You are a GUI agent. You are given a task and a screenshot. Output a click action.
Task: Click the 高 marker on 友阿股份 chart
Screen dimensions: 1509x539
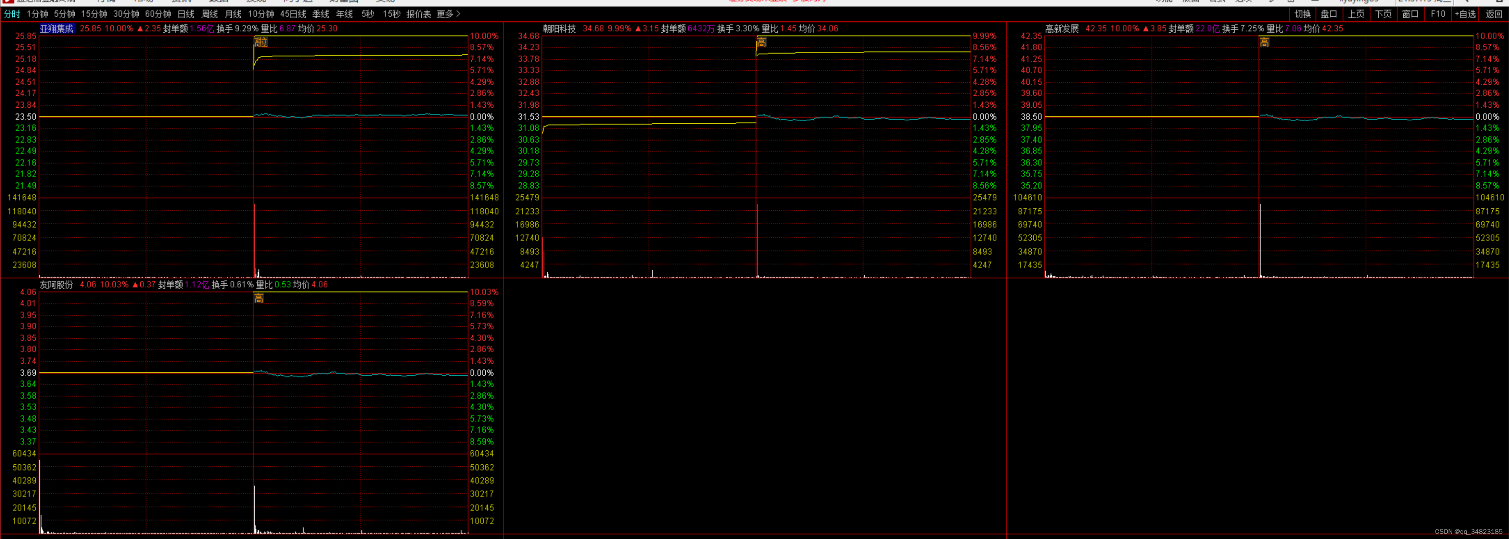259,298
